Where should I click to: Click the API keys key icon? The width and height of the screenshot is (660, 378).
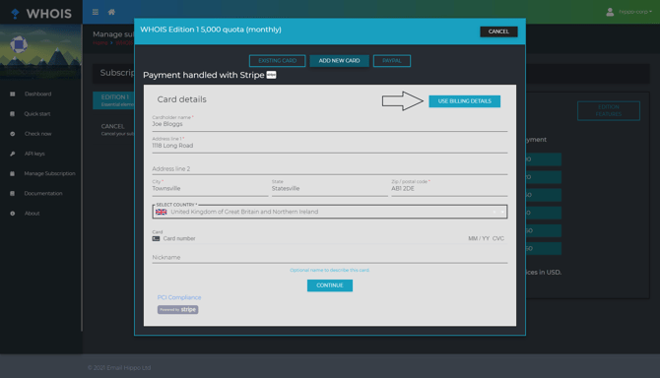pos(12,154)
